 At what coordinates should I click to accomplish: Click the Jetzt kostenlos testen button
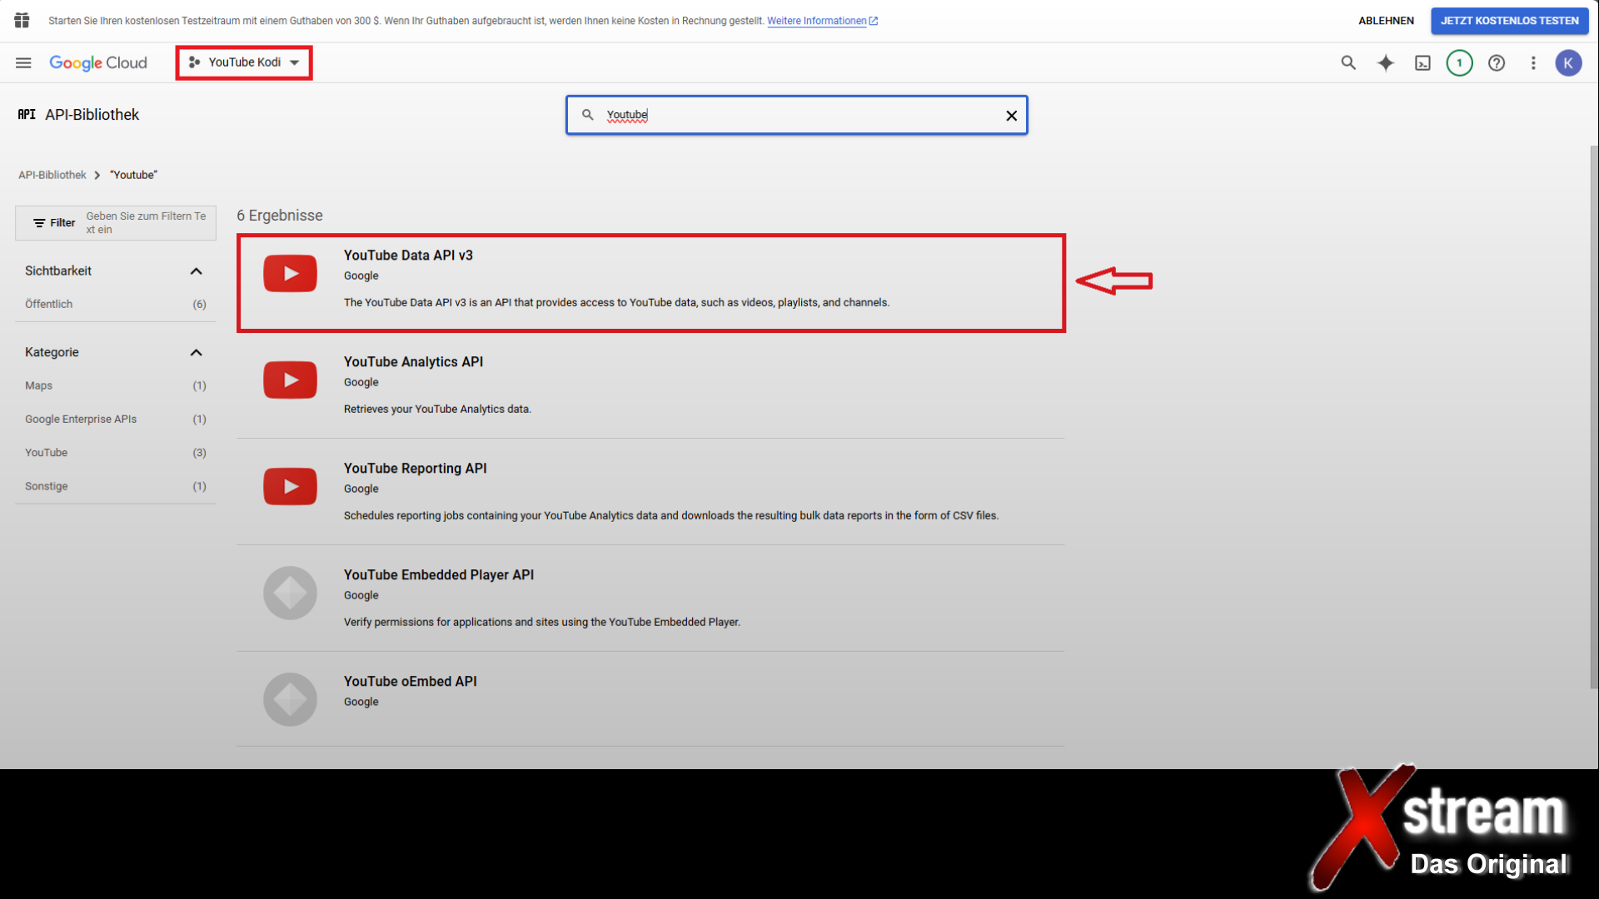tap(1509, 21)
